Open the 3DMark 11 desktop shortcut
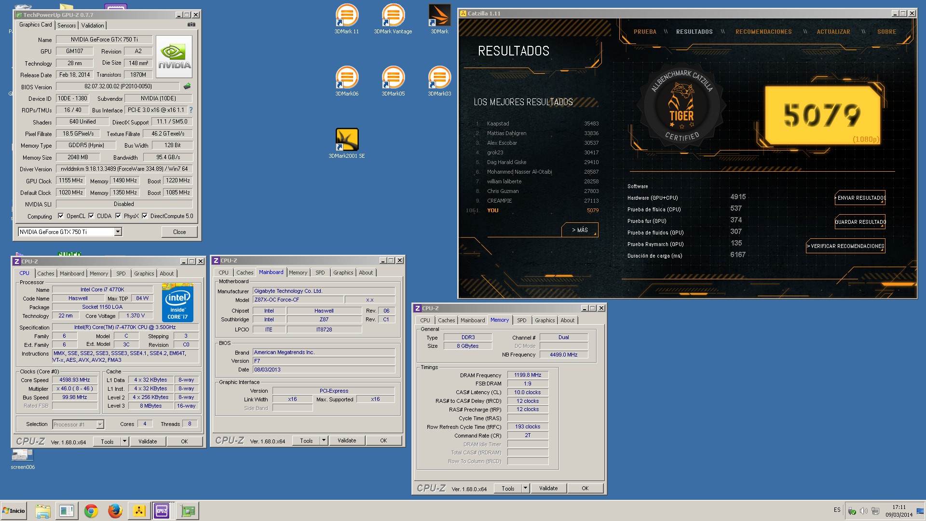Screen dimensions: 926x521 click(x=347, y=19)
